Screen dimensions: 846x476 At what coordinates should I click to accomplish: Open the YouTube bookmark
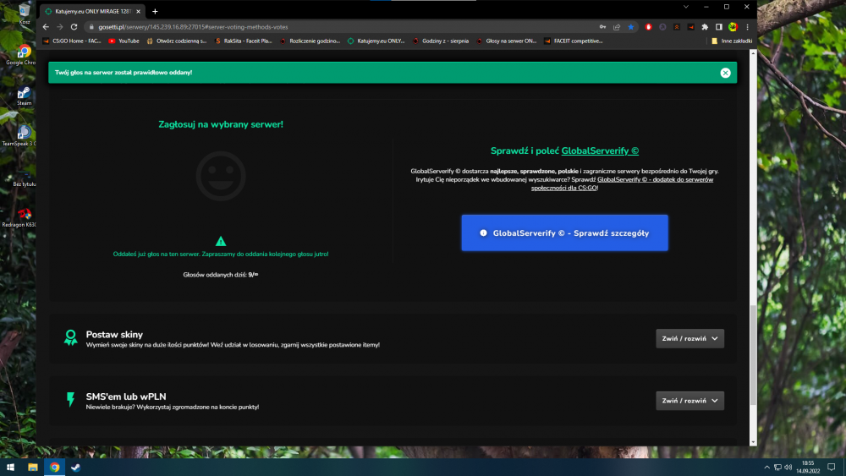124,41
